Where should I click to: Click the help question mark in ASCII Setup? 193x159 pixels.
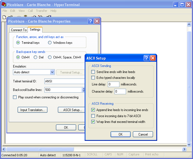pos(146,58)
